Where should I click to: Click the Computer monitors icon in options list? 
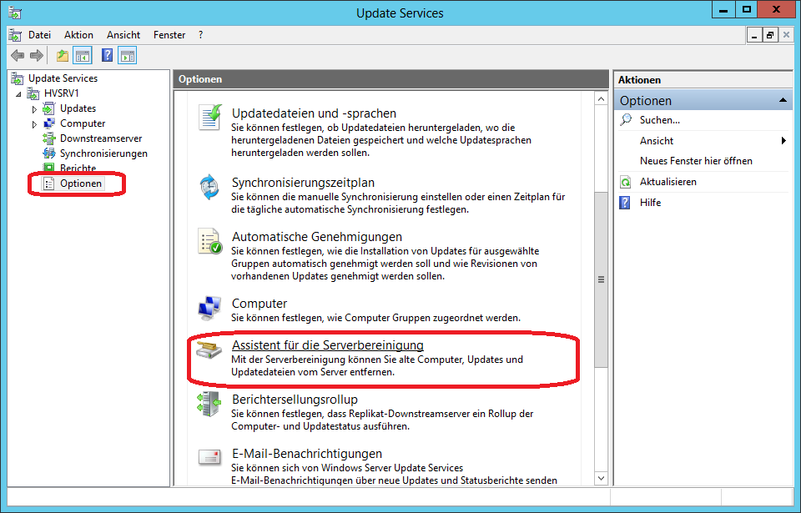[x=209, y=308]
